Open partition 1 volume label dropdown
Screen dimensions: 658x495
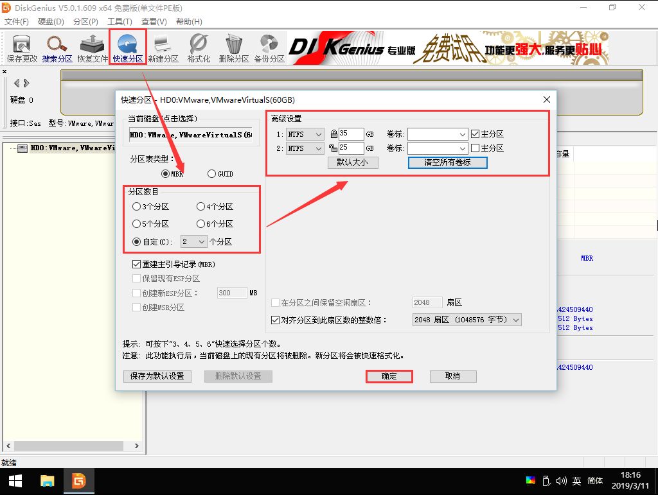tap(437, 134)
